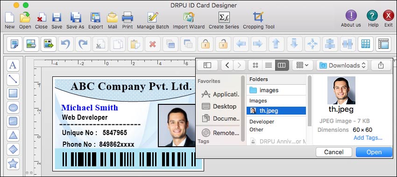Open a file with the Open icon
397x177 pixels.
[25, 17]
